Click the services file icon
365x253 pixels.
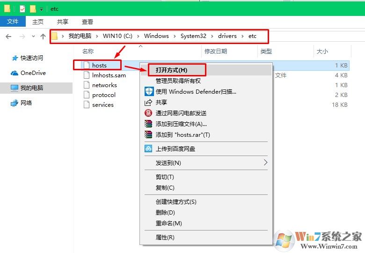click(87, 104)
